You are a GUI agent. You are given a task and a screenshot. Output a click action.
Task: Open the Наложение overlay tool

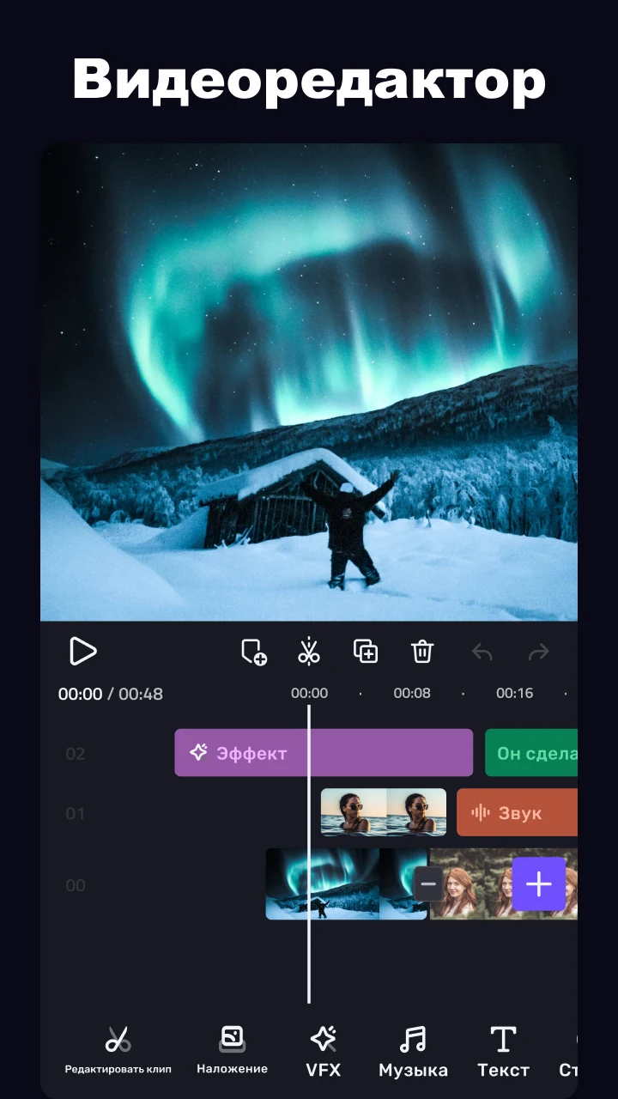(x=232, y=1051)
